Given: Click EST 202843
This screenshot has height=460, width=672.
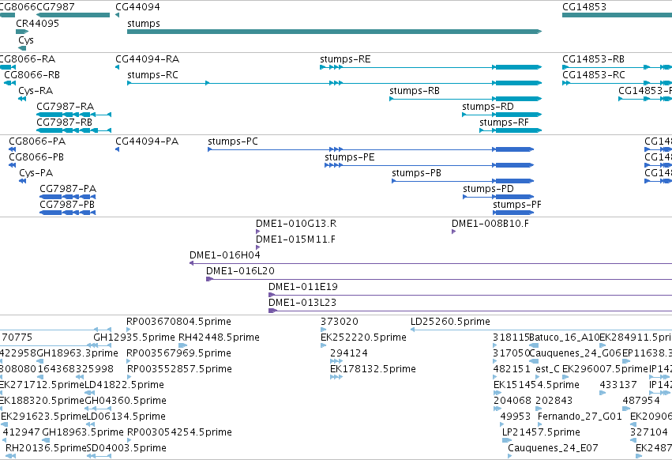Looking at the screenshot, I should 539,409.
